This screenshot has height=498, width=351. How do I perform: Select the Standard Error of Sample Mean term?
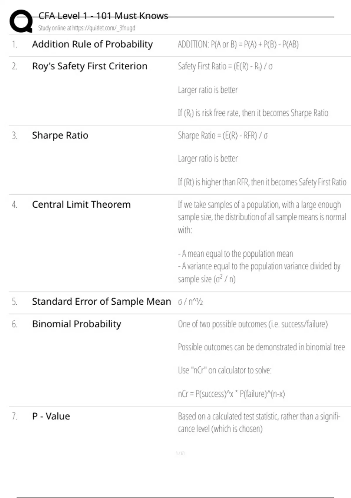tap(101, 301)
